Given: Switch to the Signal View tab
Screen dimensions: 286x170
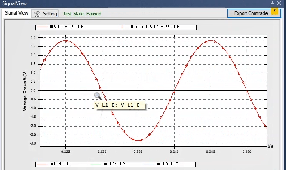Looking at the screenshot, I should tap(16, 13).
